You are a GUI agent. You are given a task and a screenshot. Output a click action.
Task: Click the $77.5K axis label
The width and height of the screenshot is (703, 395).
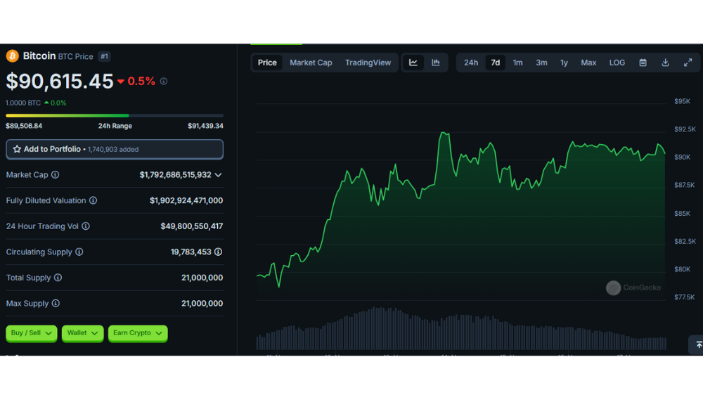tap(684, 297)
